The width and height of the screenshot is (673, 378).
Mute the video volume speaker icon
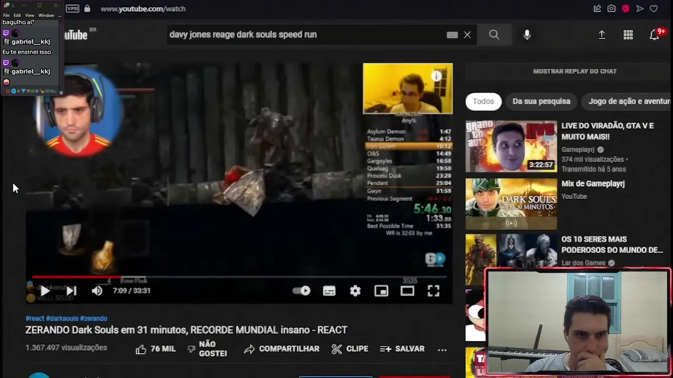(x=97, y=291)
